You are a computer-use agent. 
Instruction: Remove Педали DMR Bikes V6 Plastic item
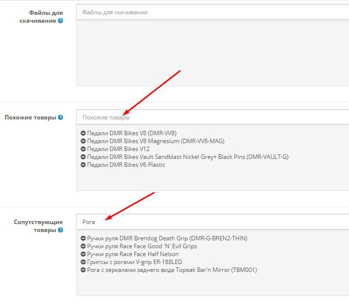click(x=83, y=165)
